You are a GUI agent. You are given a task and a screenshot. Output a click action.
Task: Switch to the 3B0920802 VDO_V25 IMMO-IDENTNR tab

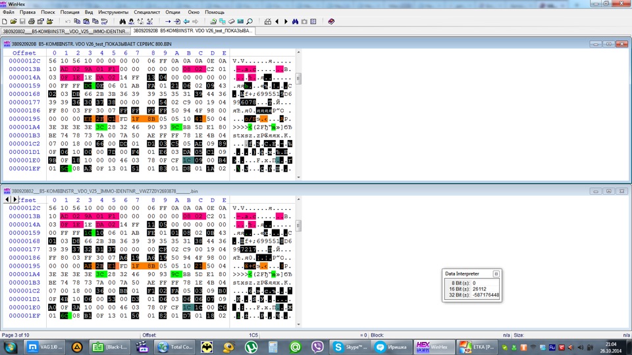tap(66, 31)
